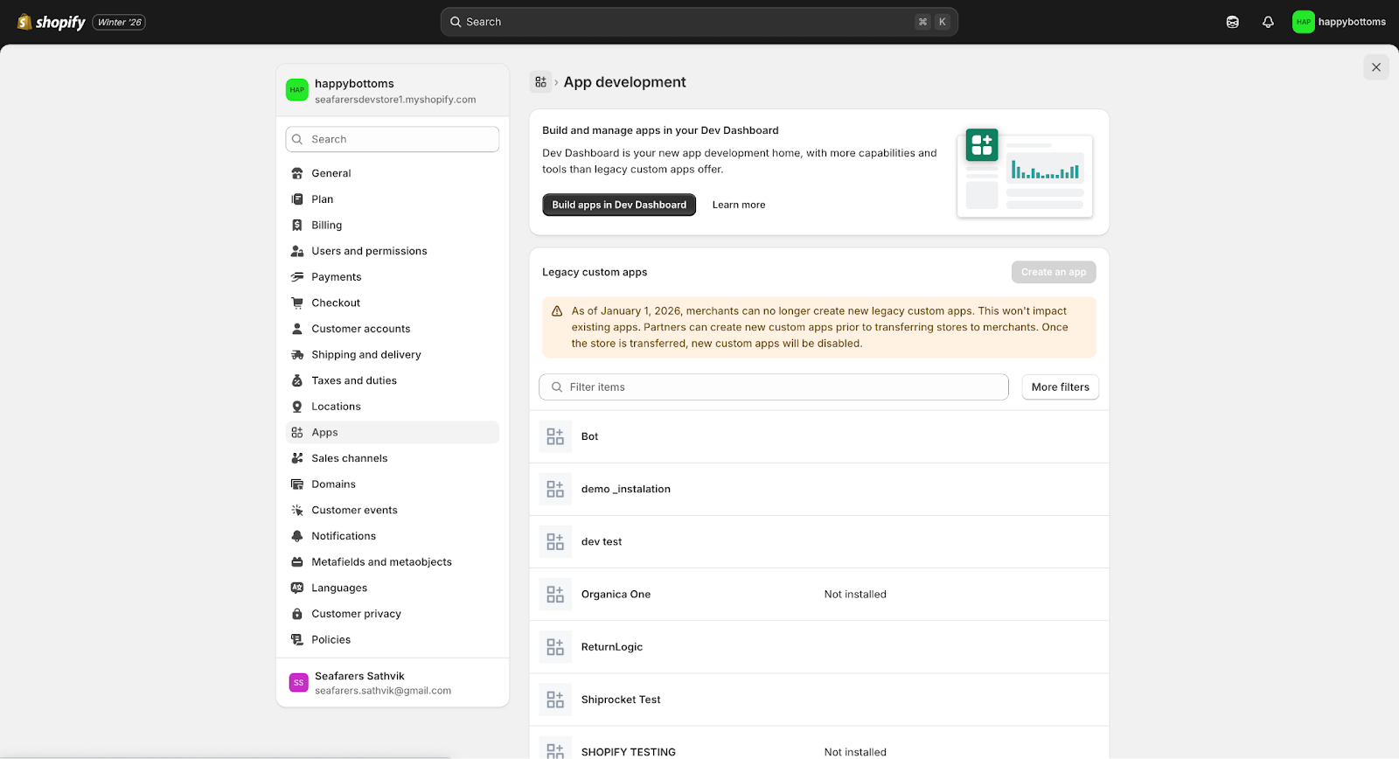The height and width of the screenshot is (759, 1399).
Task: Click Build apps in Dev Dashboard button
Action: click(x=619, y=205)
